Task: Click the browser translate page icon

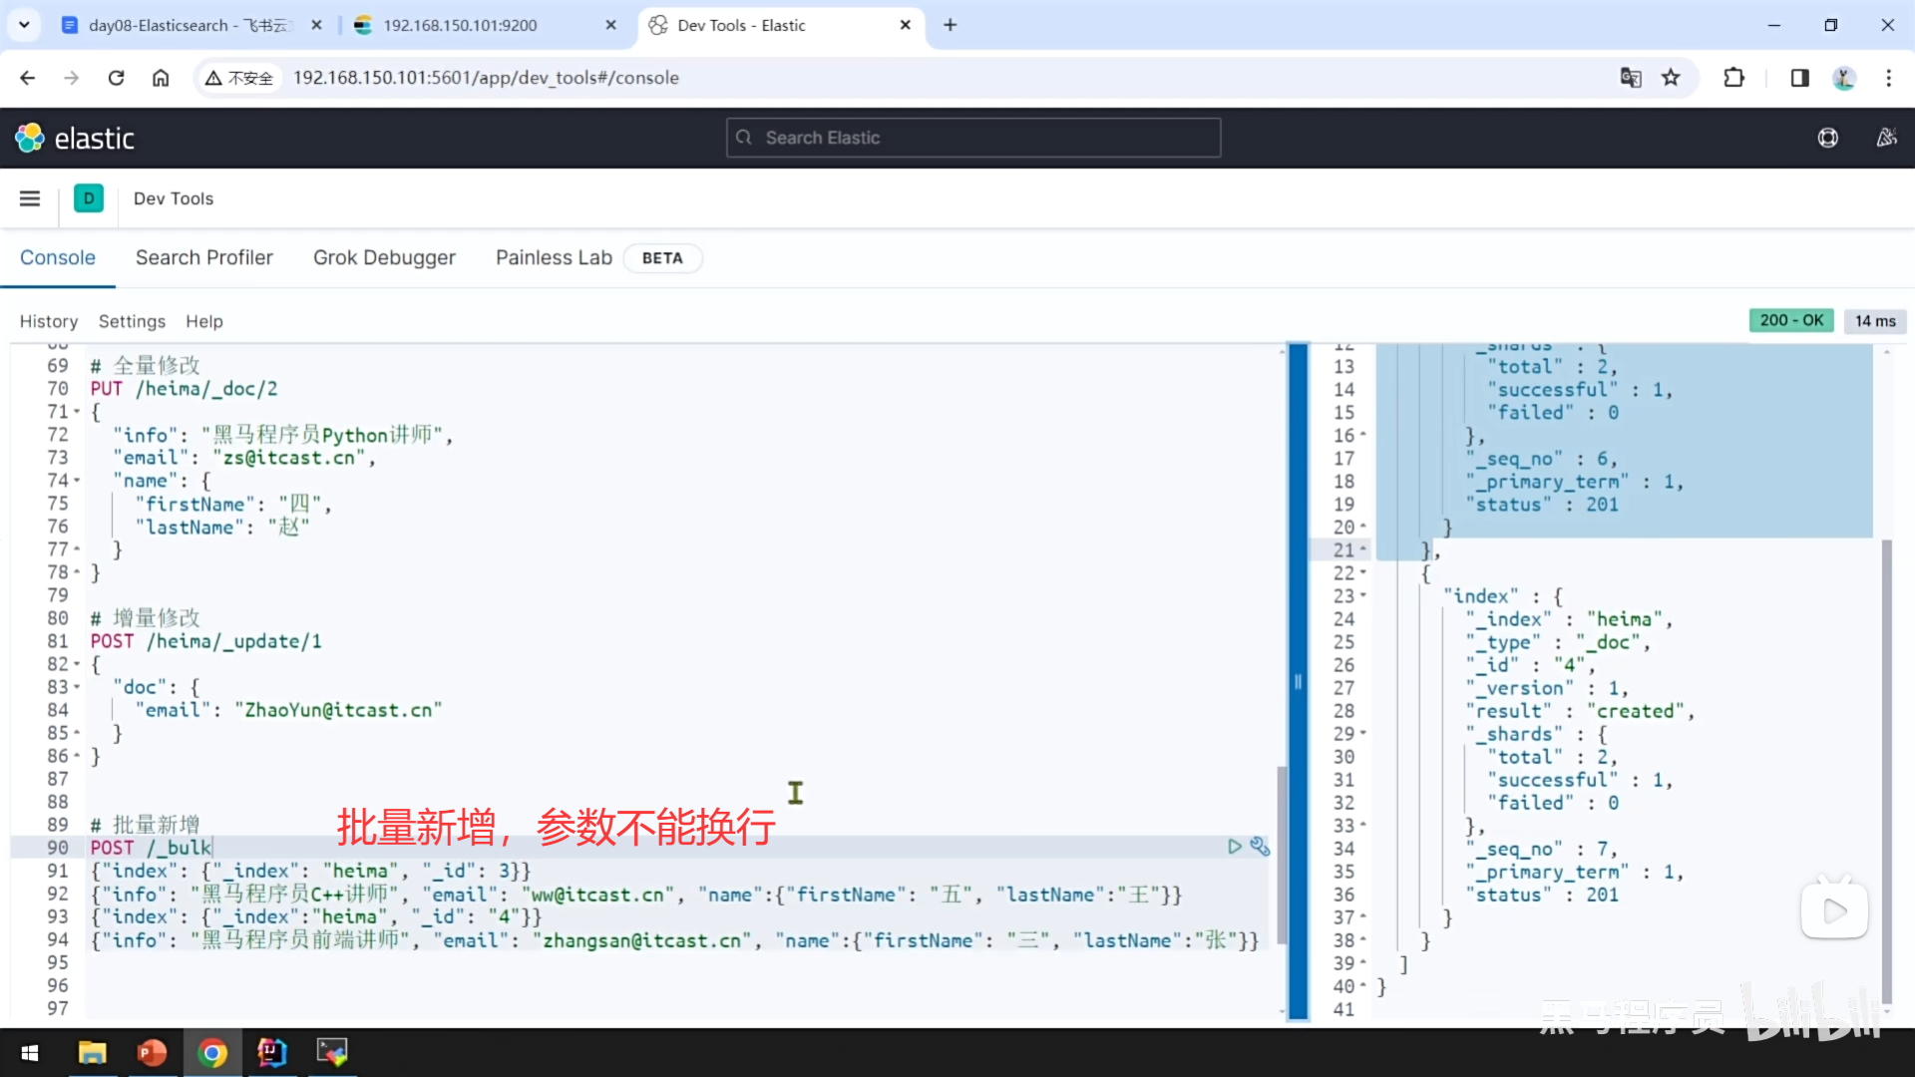Action: pyautogui.click(x=1631, y=78)
